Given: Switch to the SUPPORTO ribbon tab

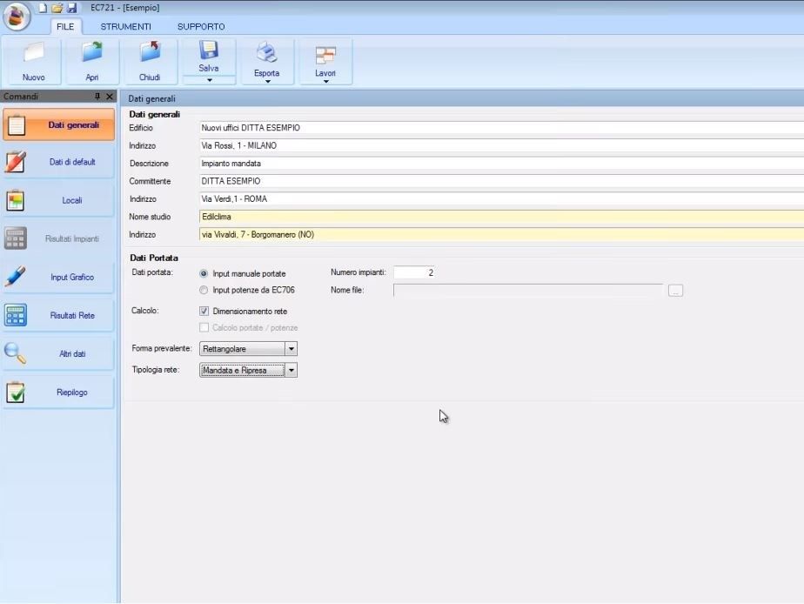Looking at the screenshot, I should (x=201, y=27).
